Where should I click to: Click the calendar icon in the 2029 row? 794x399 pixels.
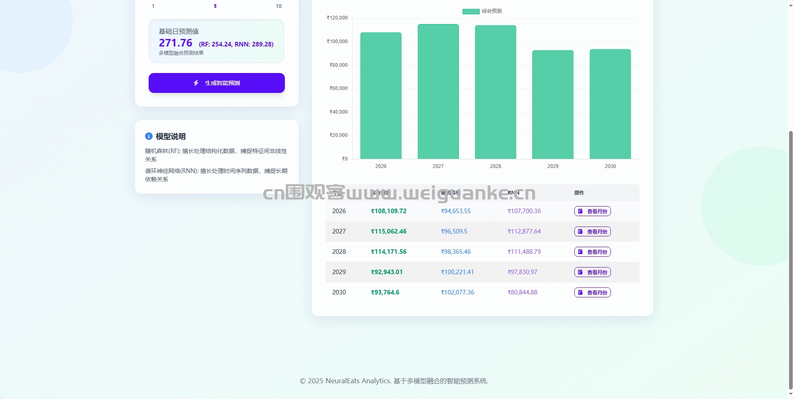581,272
